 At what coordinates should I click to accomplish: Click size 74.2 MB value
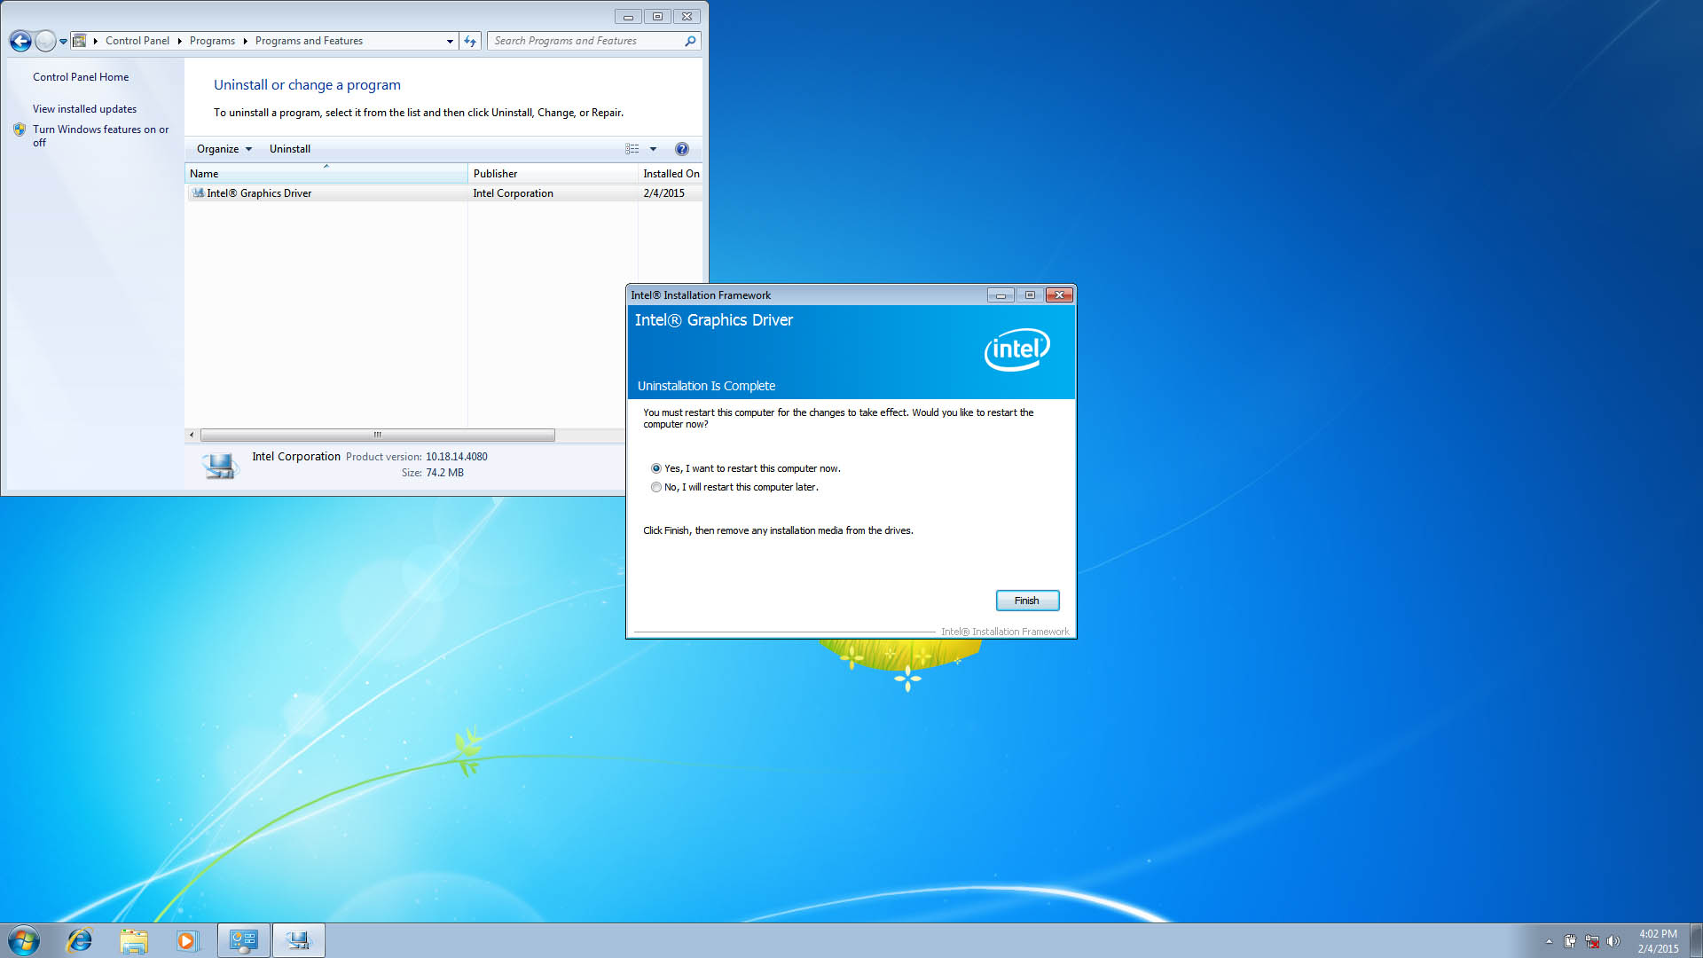pyautogui.click(x=444, y=473)
